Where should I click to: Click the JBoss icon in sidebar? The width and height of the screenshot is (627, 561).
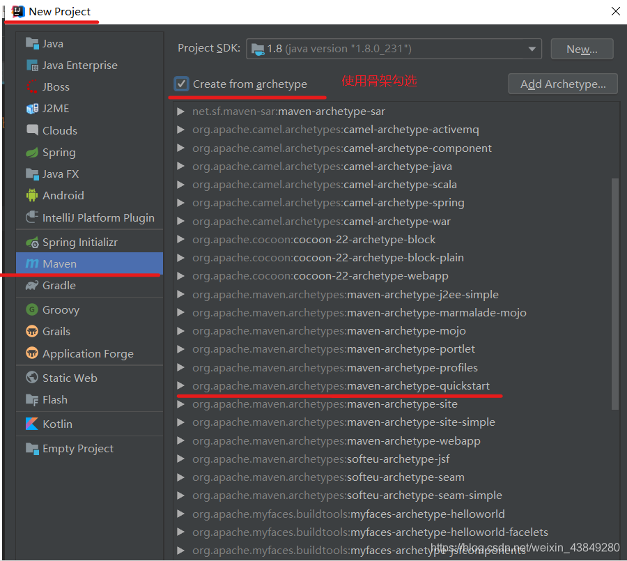(x=32, y=86)
